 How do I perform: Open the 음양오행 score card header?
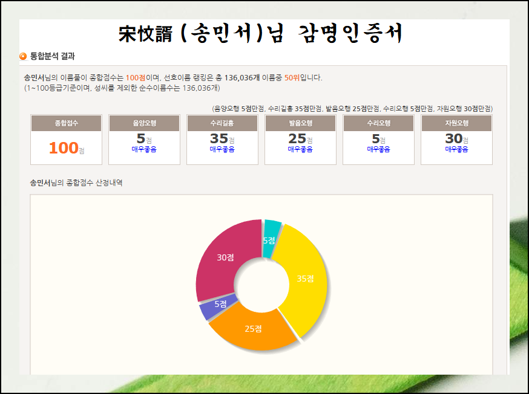[144, 123]
